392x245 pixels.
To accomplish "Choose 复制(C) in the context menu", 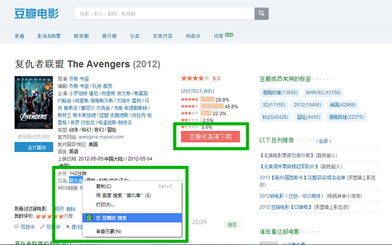I will (x=132, y=186).
